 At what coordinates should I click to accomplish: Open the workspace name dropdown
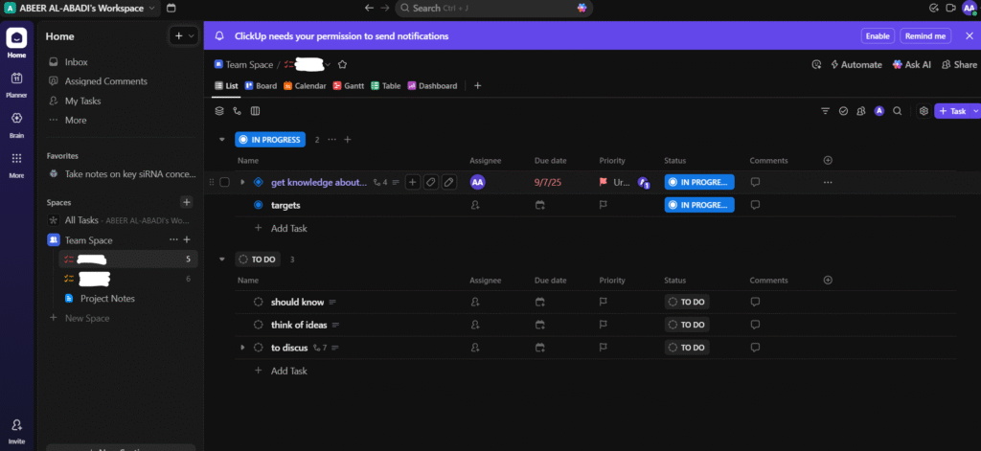(x=152, y=8)
